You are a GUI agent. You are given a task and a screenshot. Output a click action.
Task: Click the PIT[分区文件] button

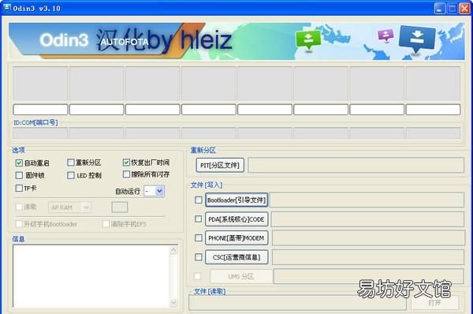220,165
